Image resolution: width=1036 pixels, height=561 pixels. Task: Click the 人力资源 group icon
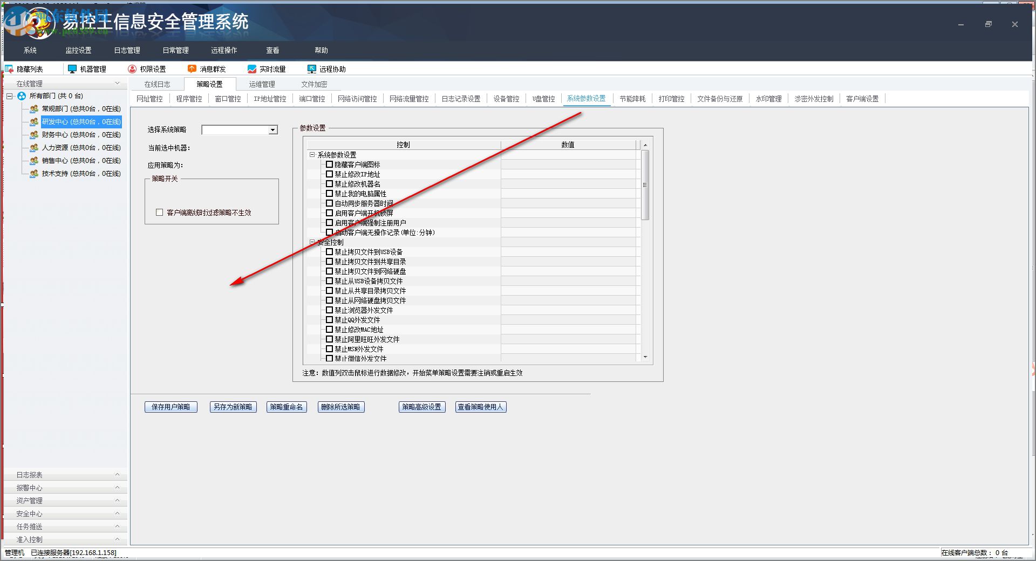coord(34,148)
